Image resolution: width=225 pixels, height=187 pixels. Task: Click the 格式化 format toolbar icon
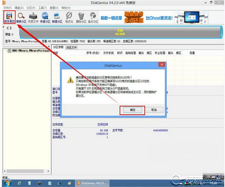[x=69, y=17]
